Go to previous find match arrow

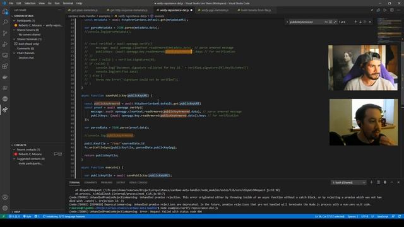coord(355,22)
